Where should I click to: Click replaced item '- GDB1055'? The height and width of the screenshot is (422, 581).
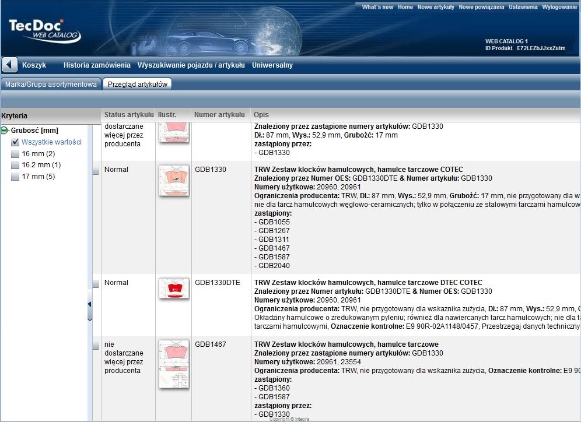(x=272, y=222)
